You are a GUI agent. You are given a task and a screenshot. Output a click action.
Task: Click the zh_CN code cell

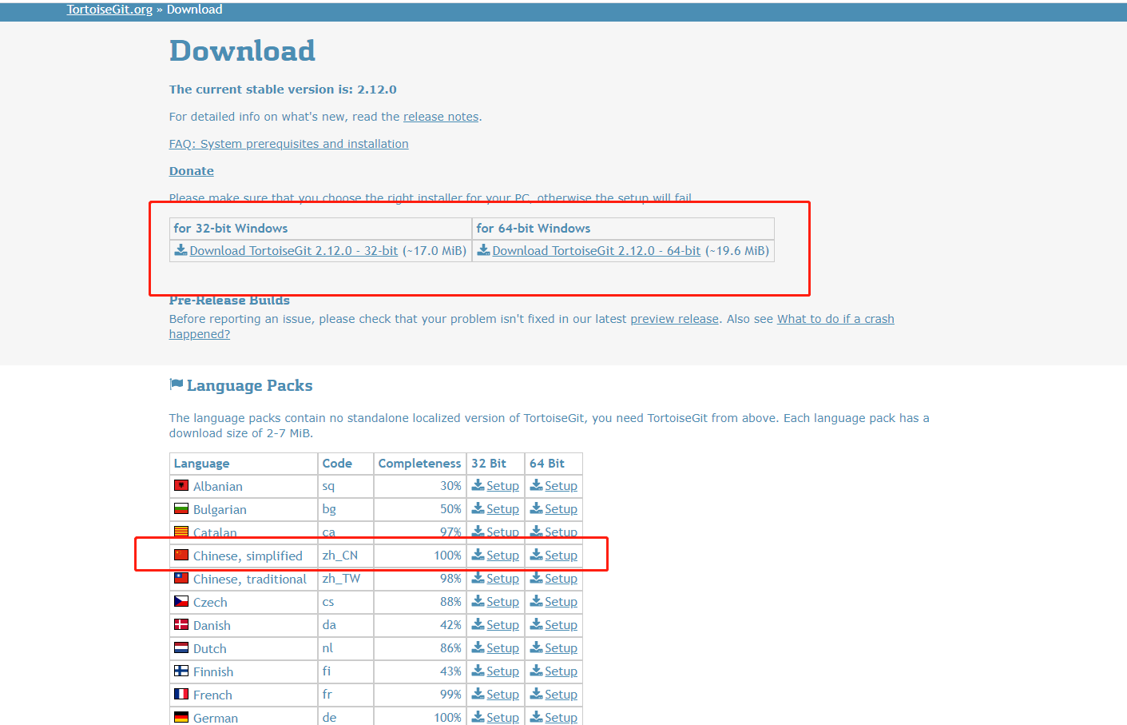pyautogui.click(x=345, y=556)
